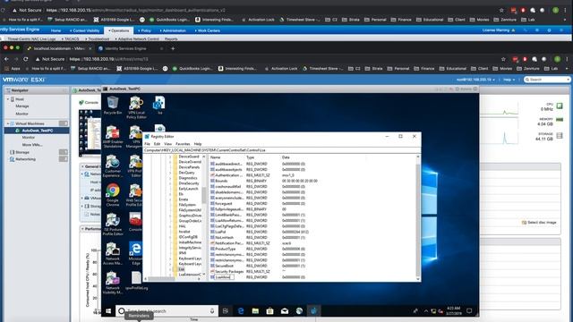Screen dimensions: 573x322
Task: Open VPN Local Policy Editor desktop shortcut
Action: click(136, 107)
